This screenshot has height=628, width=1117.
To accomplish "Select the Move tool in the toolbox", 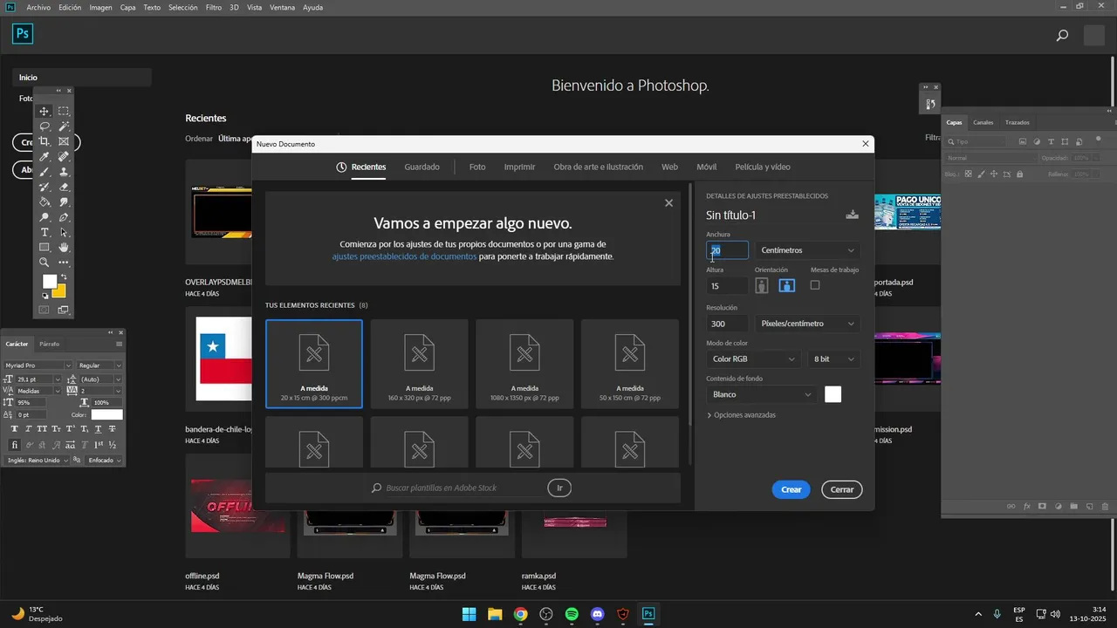I will (x=45, y=112).
